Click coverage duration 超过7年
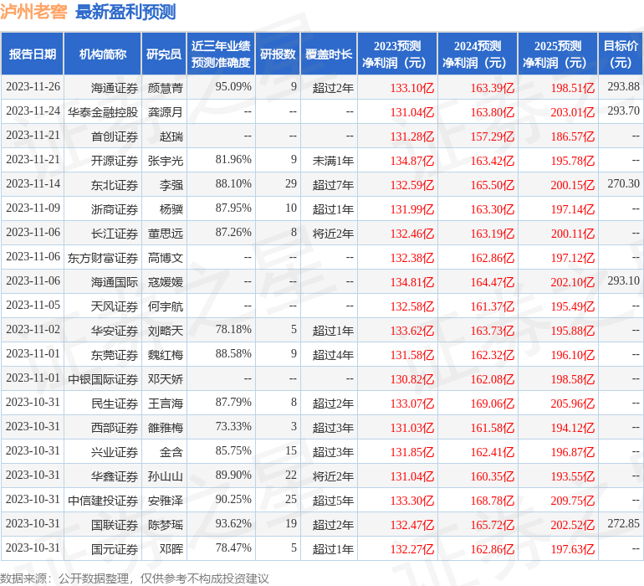The width and height of the screenshot is (644, 586). coord(333,185)
